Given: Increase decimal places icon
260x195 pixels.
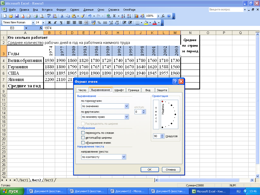Looking at the screenshot, I should pos(111,23).
